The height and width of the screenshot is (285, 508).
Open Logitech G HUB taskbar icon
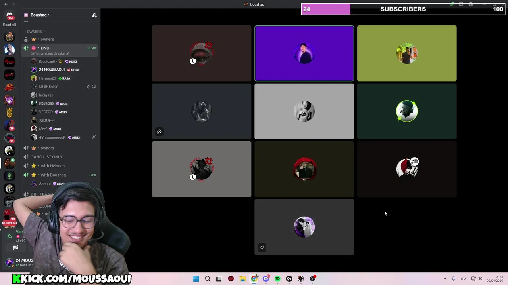289,279
